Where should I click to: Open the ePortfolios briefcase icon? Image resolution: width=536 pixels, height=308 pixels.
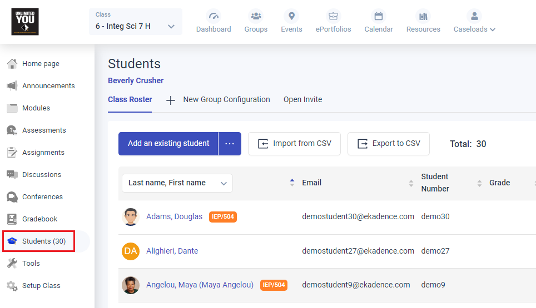333,16
